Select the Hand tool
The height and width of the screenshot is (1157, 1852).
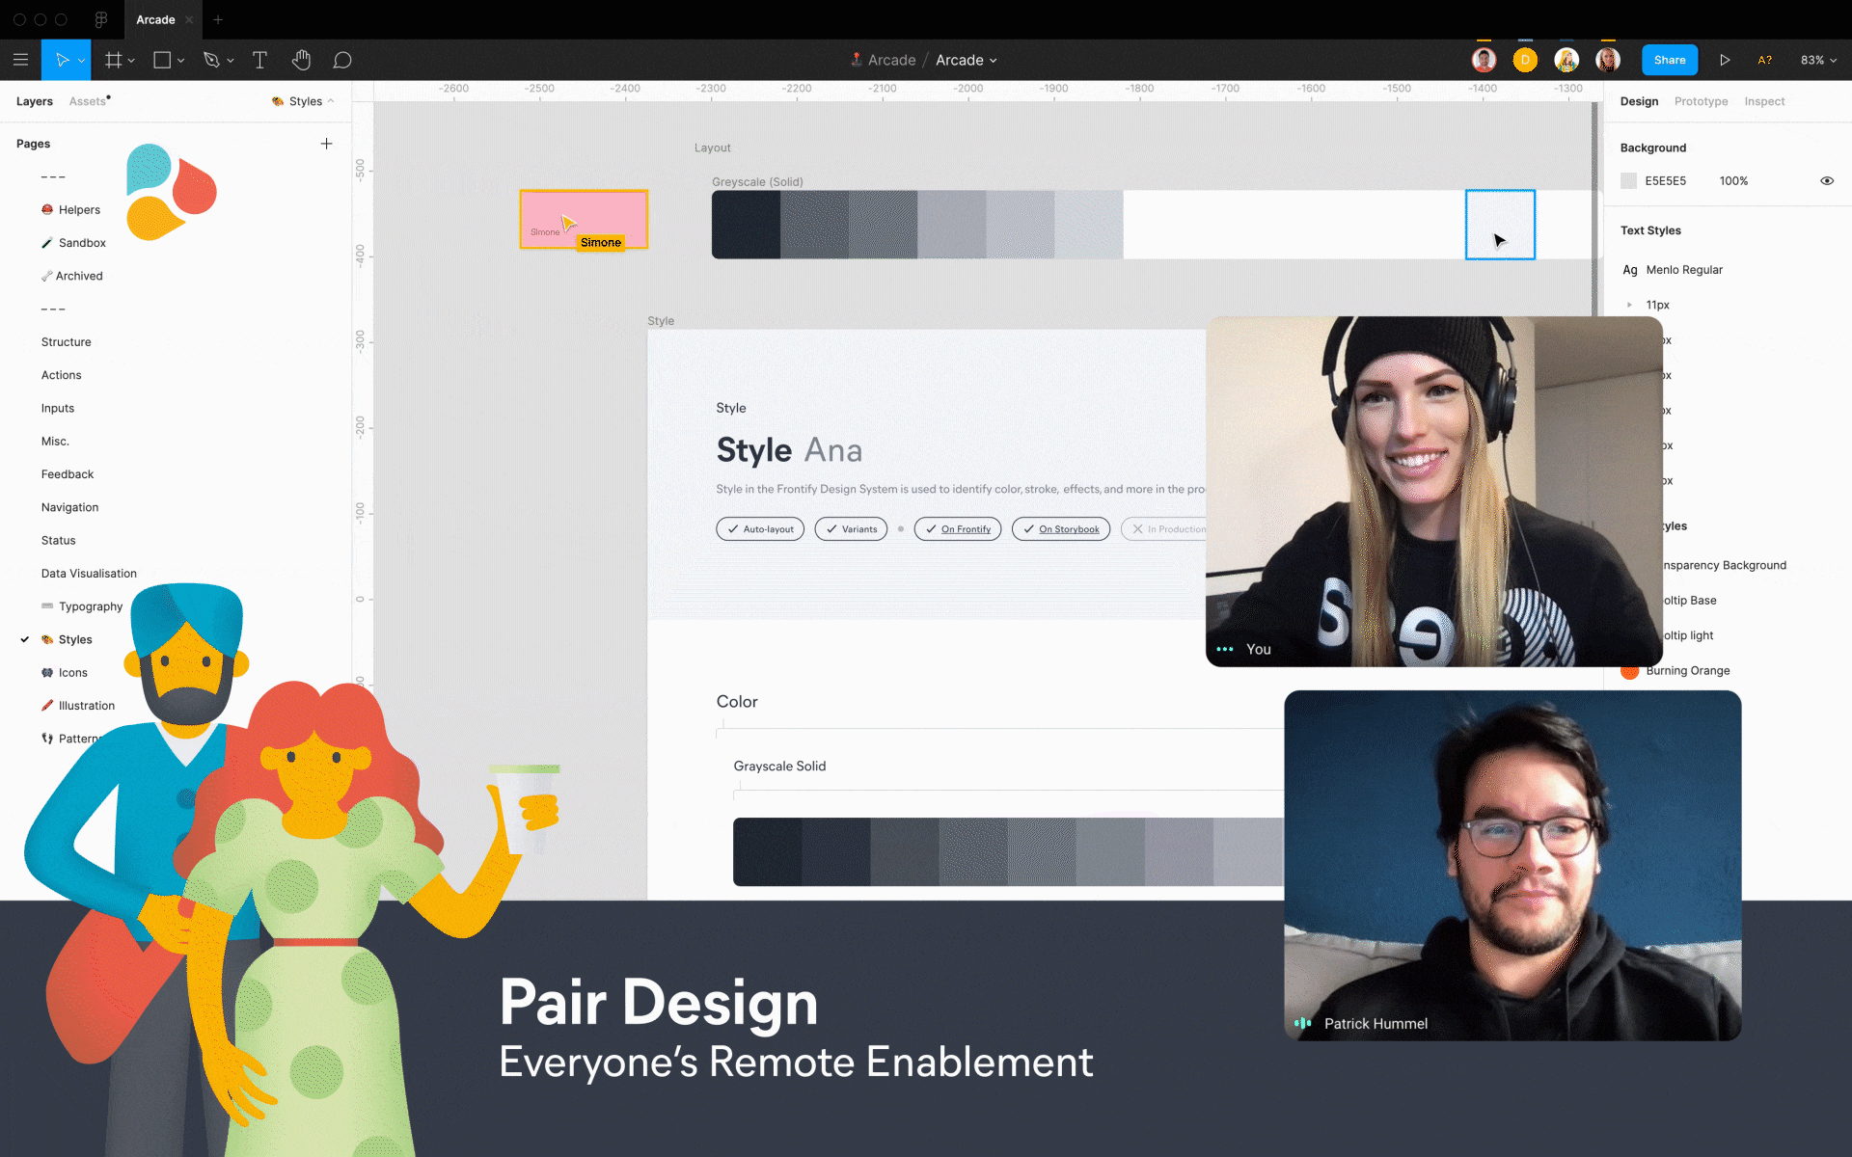click(301, 60)
